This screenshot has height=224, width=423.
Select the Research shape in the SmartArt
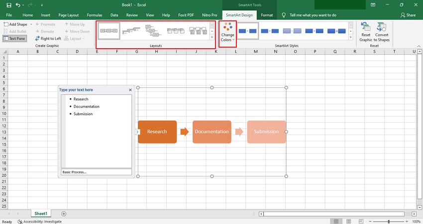tap(157, 132)
